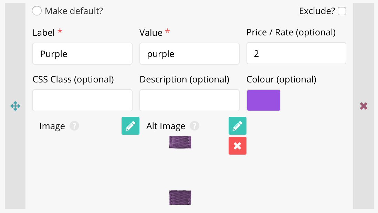Select the Make default radio button
The image size is (378, 213).
37,11
